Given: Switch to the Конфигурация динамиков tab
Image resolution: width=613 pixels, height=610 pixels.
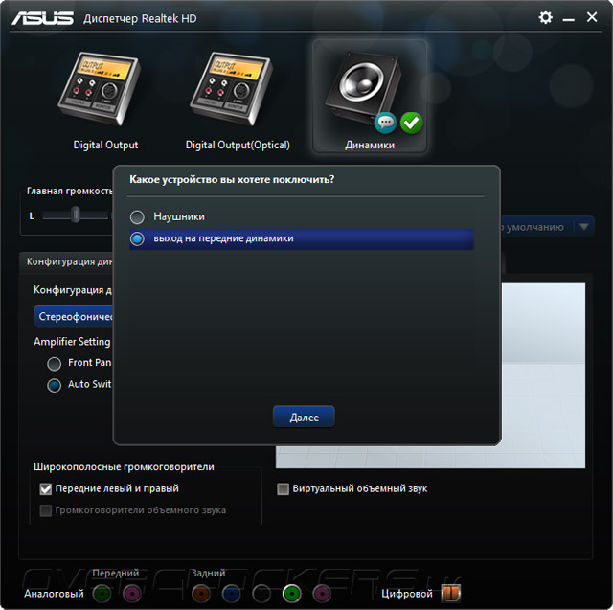Looking at the screenshot, I should (x=66, y=261).
